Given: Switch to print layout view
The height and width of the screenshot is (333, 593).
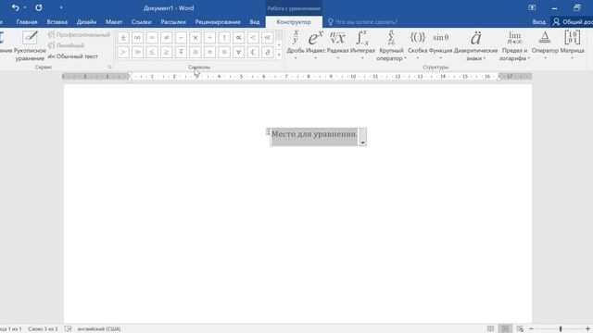Looking at the screenshot, I should tap(505, 329).
